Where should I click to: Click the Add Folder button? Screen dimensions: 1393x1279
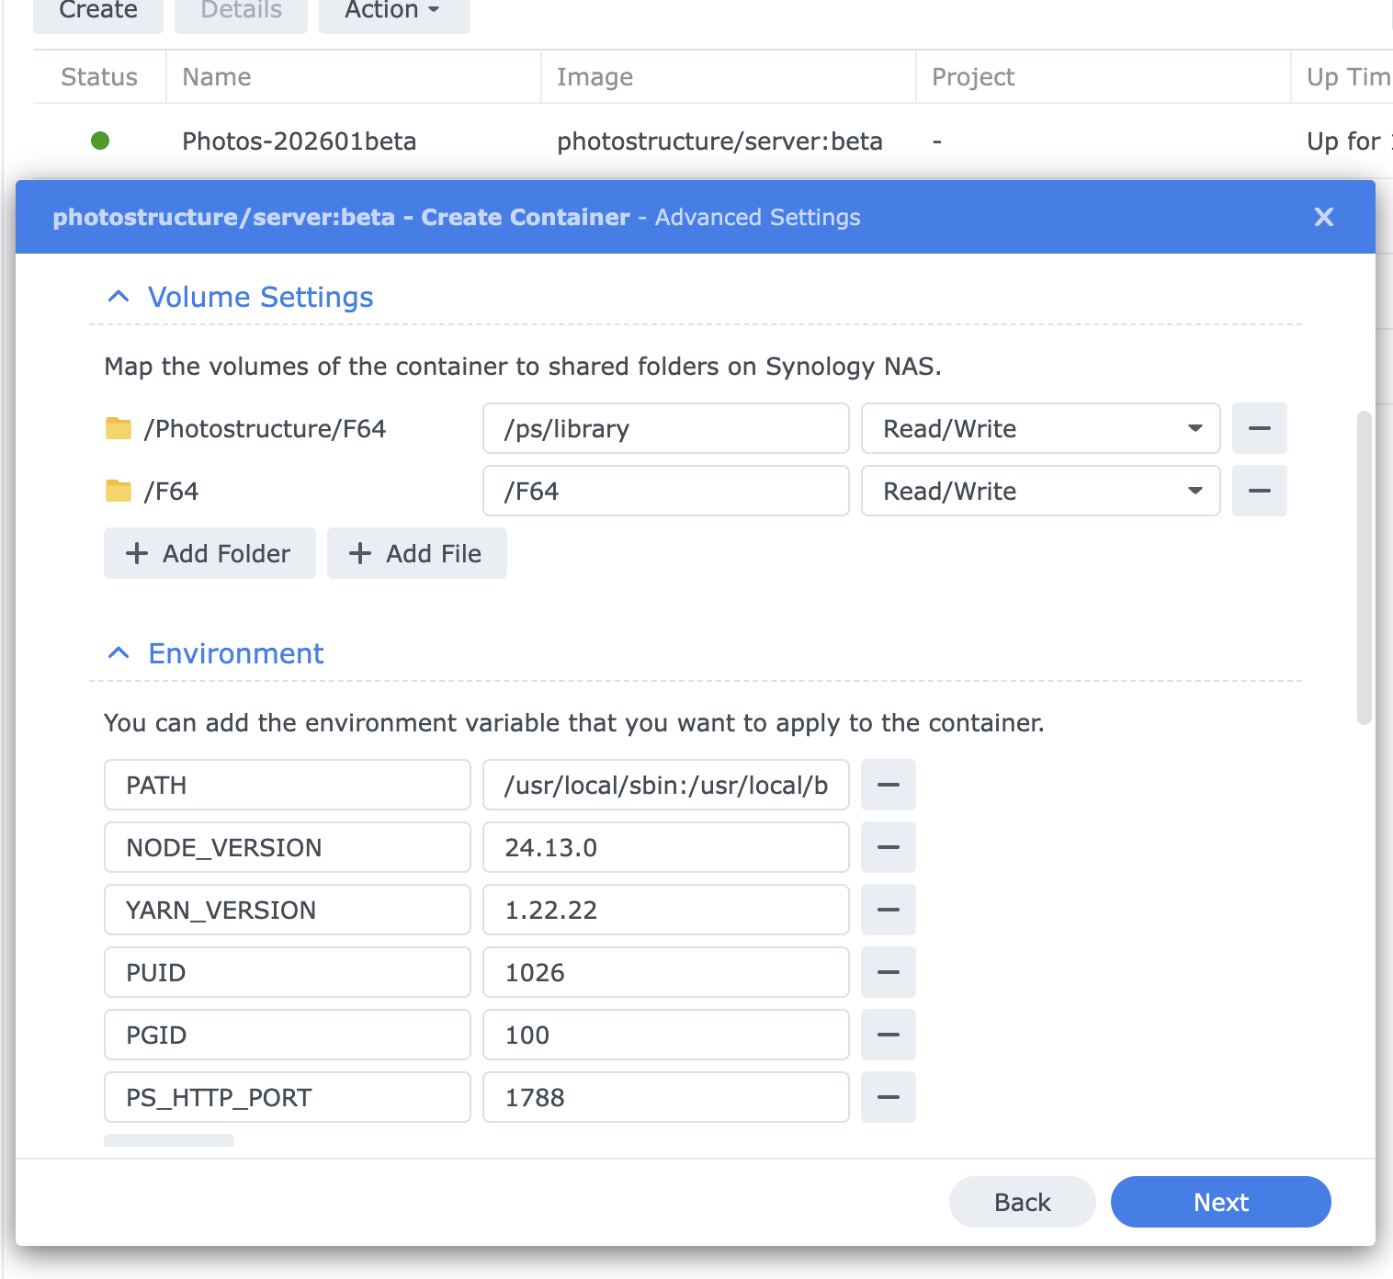210,553
